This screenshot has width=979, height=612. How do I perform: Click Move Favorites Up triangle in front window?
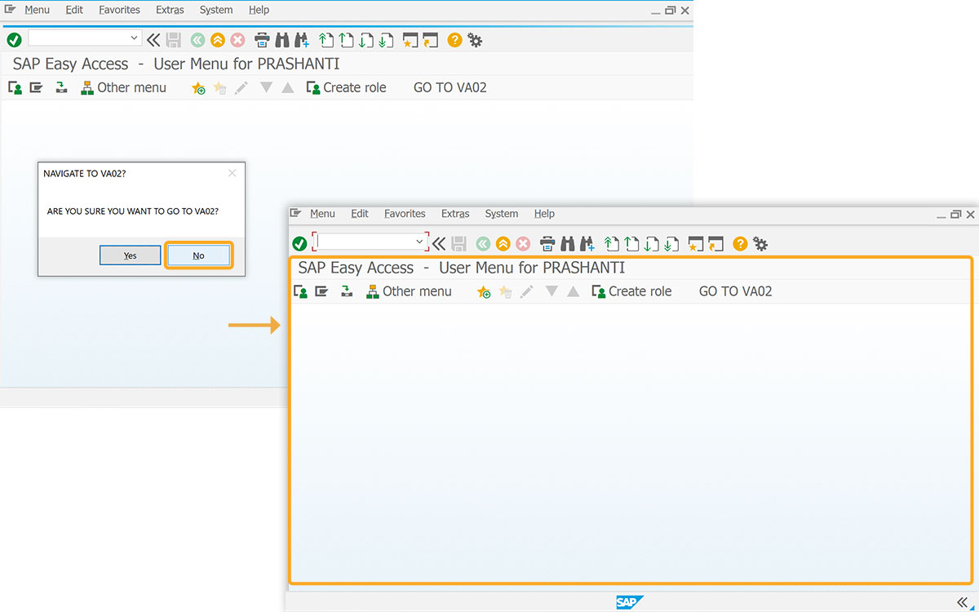pos(574,291)
